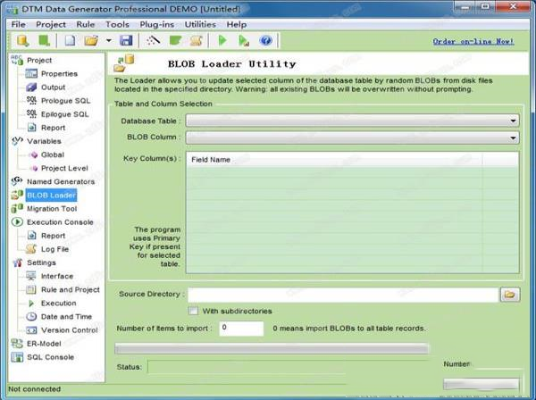Open ER-Model item
The width and height of the screenshot is (536, 400).
click(x=44, y=344)
